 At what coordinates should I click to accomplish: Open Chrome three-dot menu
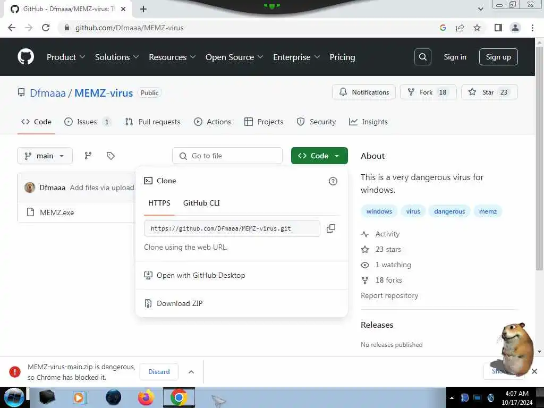[x=532, y=28]
